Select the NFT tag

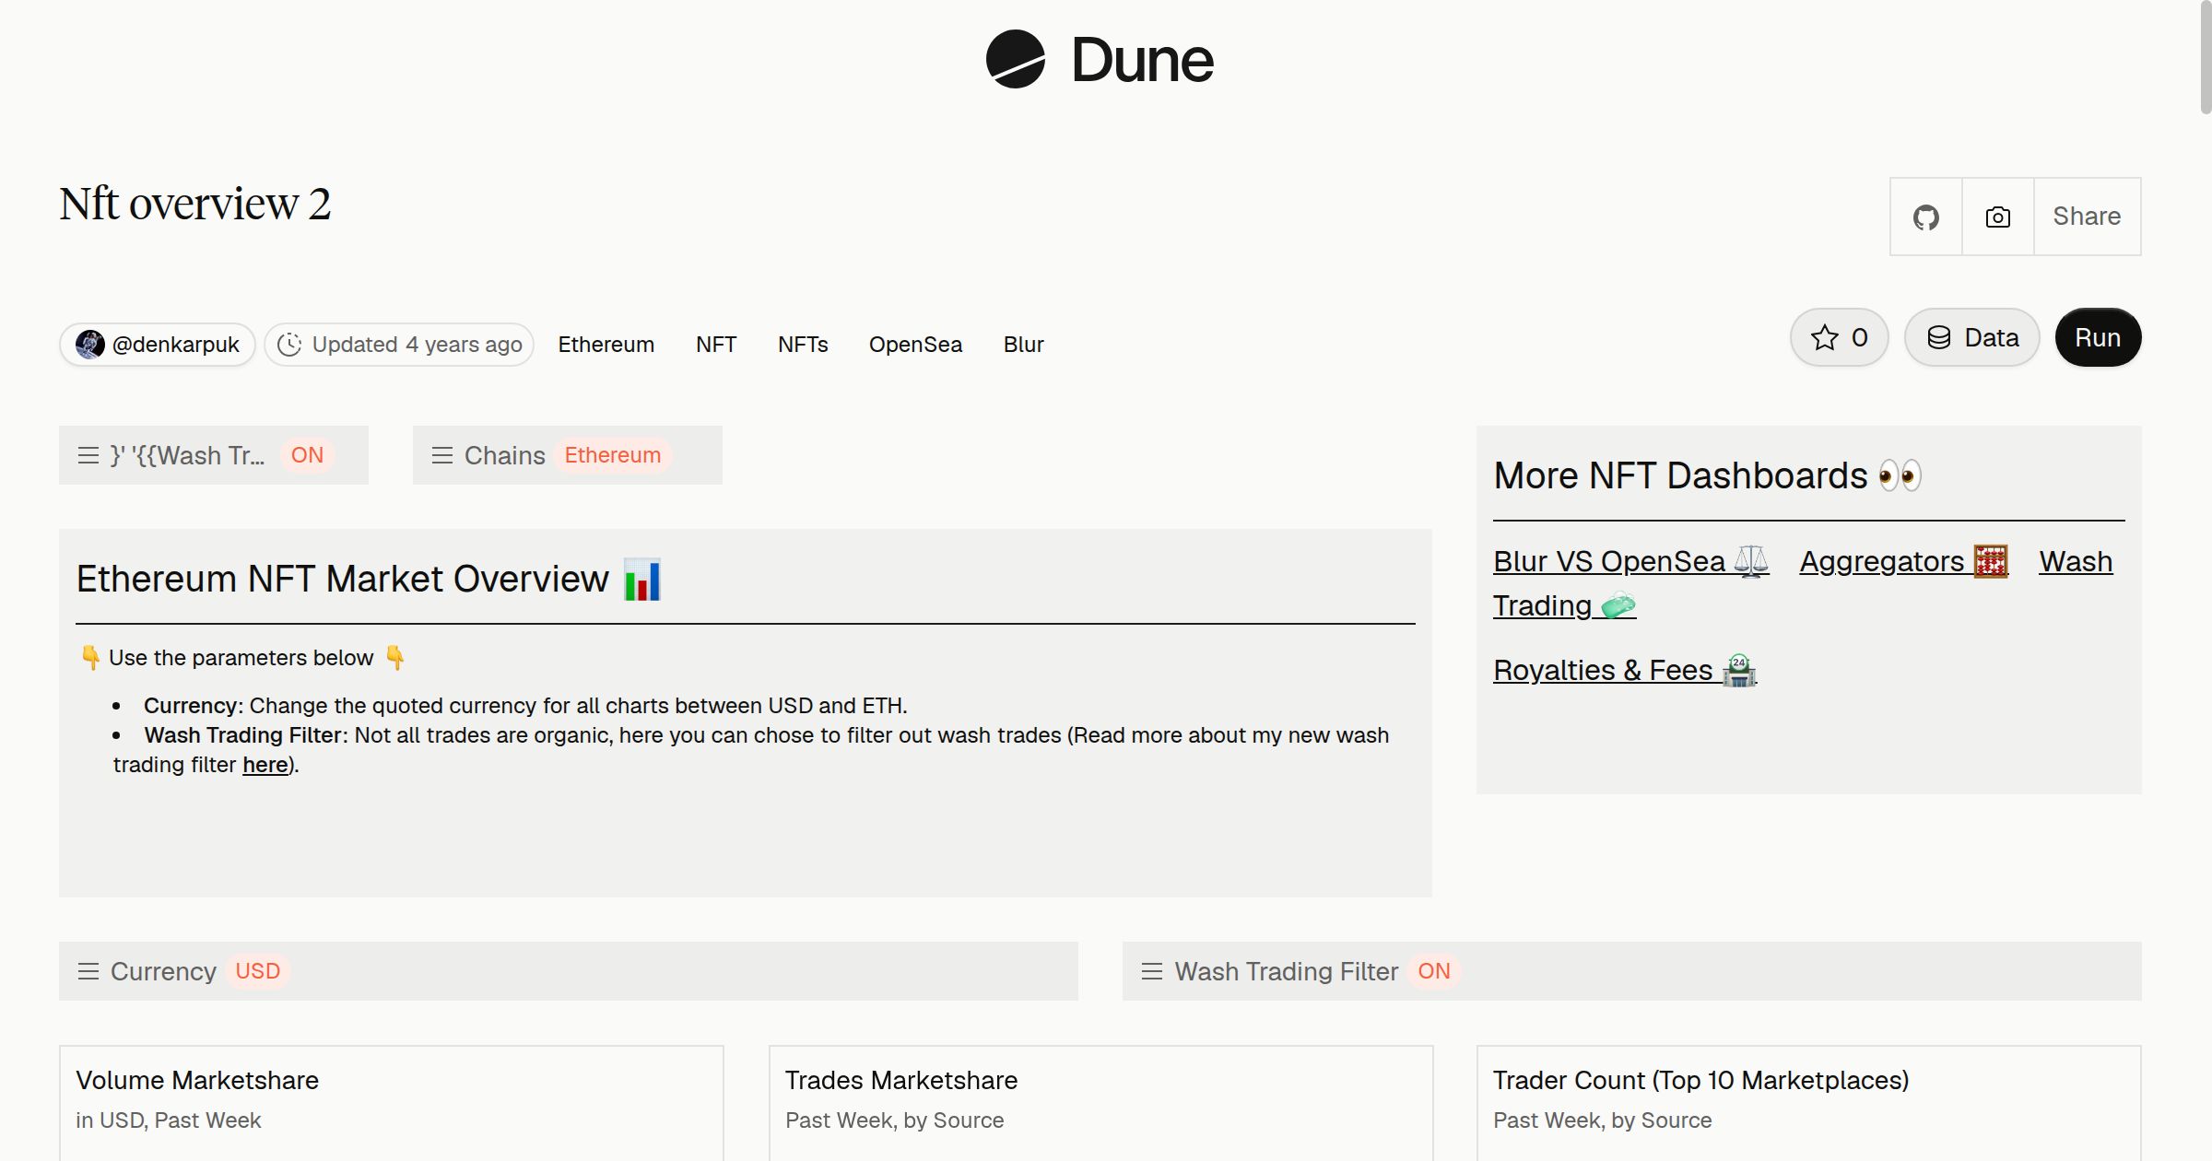tap(716, 345)
